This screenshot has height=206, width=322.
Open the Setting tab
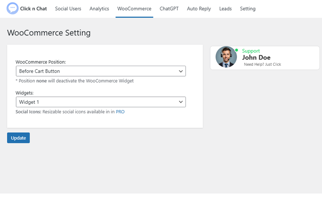[x=248, y=9]
